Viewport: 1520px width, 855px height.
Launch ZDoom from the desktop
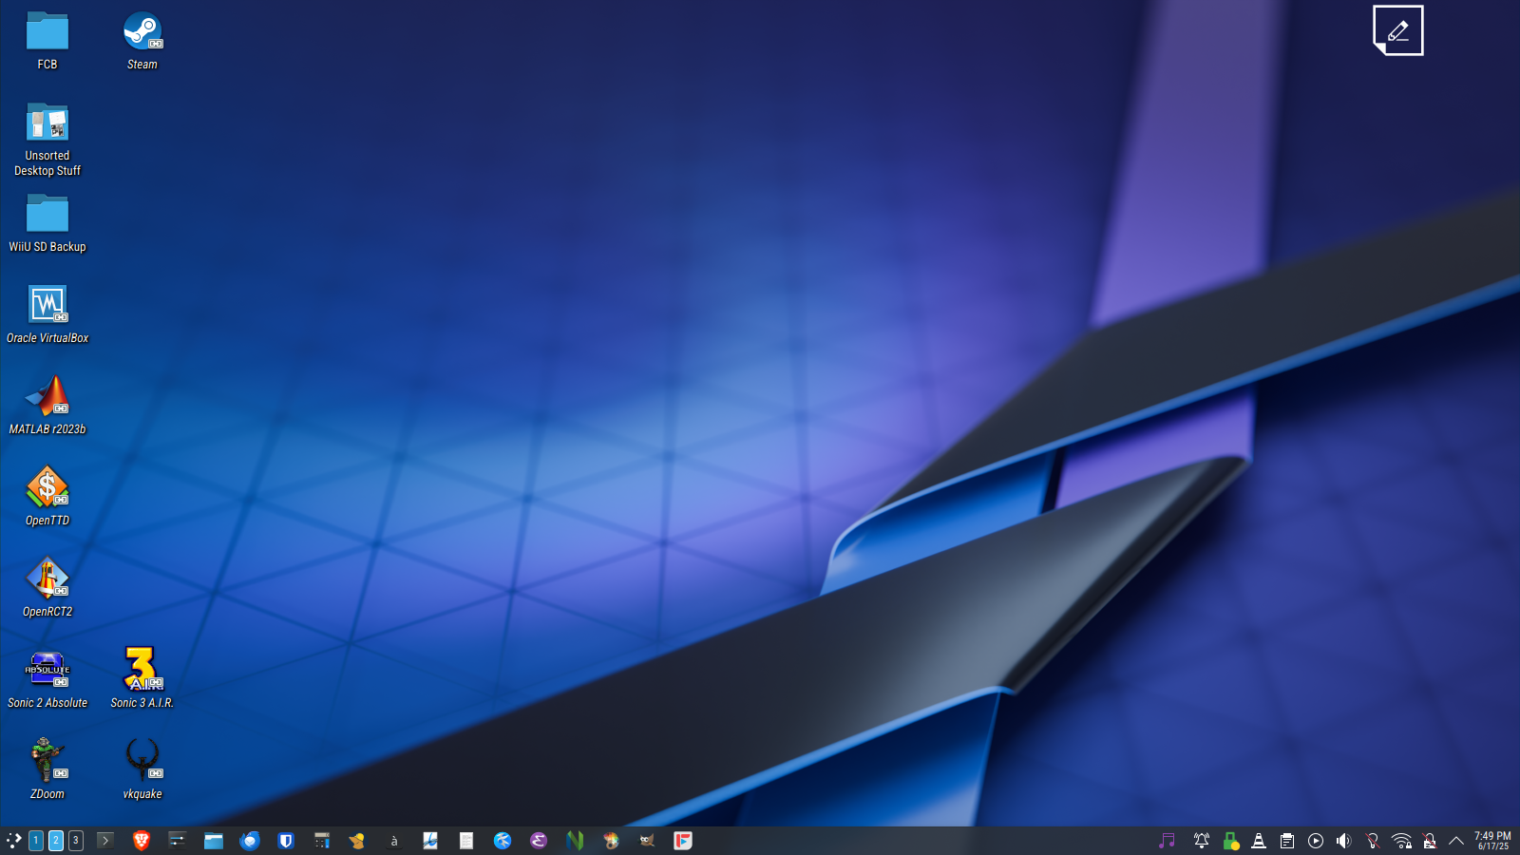click(x=47, y=769)
